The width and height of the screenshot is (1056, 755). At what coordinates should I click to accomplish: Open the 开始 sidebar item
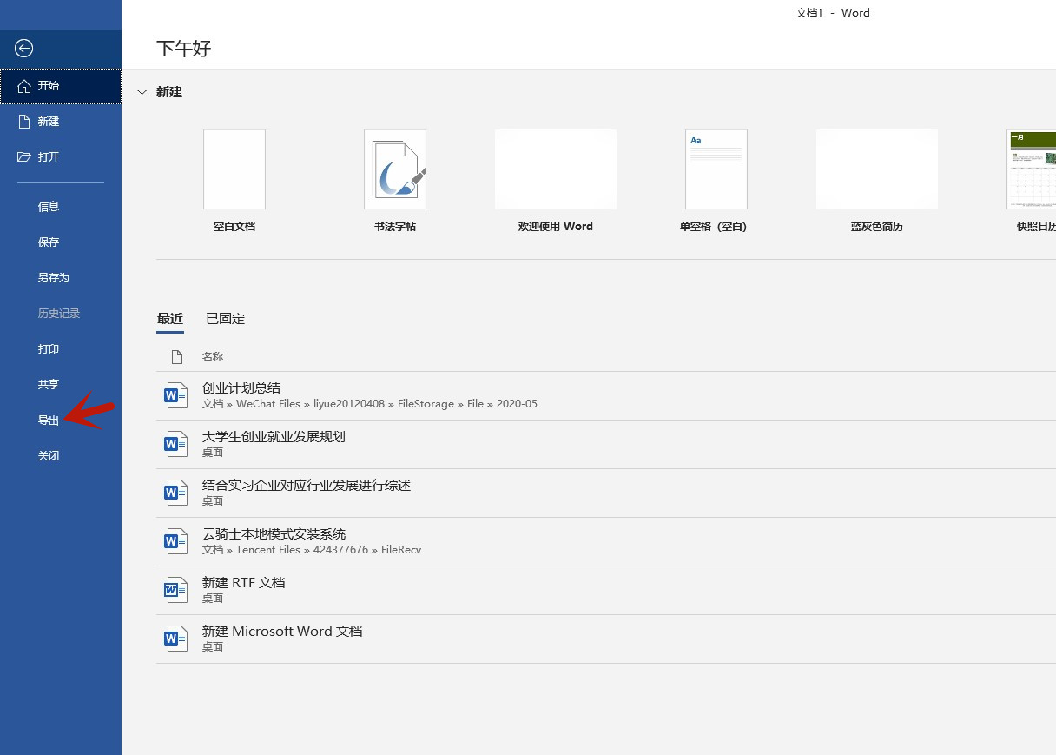pos(61,86)
